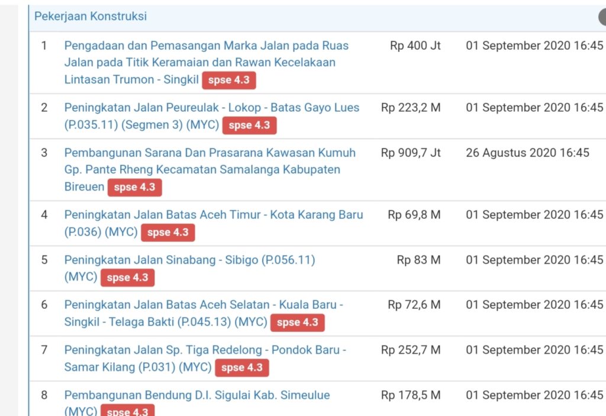
Task: Click spse 4.3 badge beside Telaga Bakti (P.045.13)
Action: (297, 323)
